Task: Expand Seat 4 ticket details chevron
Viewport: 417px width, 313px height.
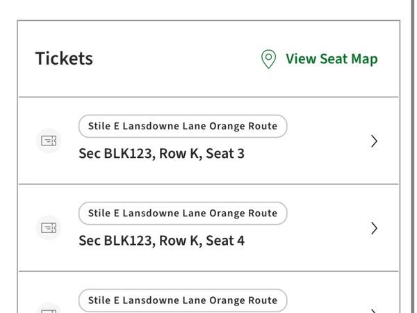Action: click(374, 227)
